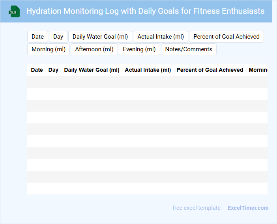The image size is (277, 224).
Task: Open the ExcelTimer.com link
Action: (248, 208)
